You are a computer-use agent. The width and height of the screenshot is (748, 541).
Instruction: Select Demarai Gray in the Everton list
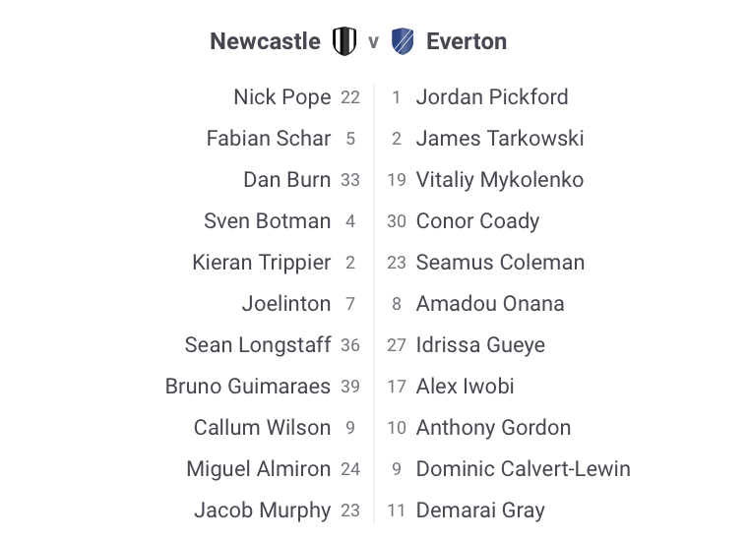479,511
